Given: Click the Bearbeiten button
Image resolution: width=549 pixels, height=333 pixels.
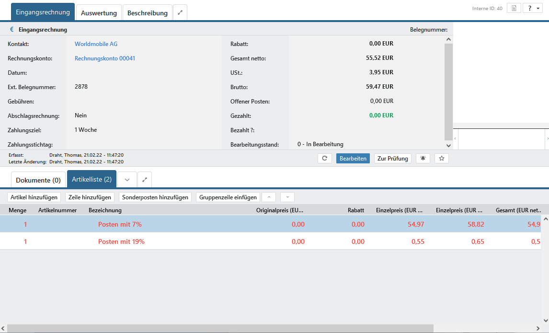Looking at the screenshot, I should coord(353,159).
